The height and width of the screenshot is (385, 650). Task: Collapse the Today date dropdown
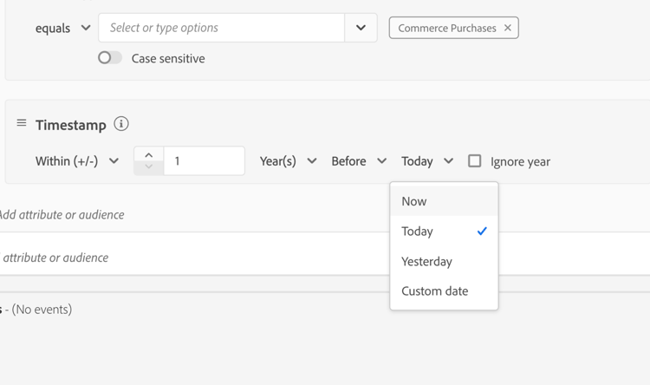pos(427,161)
